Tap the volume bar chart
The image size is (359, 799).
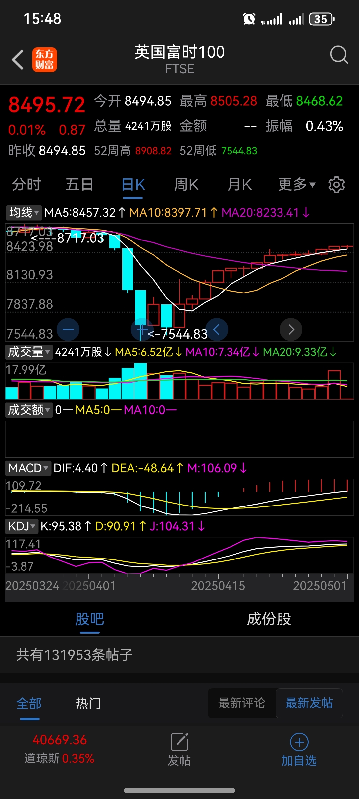[x=179, y=381]
